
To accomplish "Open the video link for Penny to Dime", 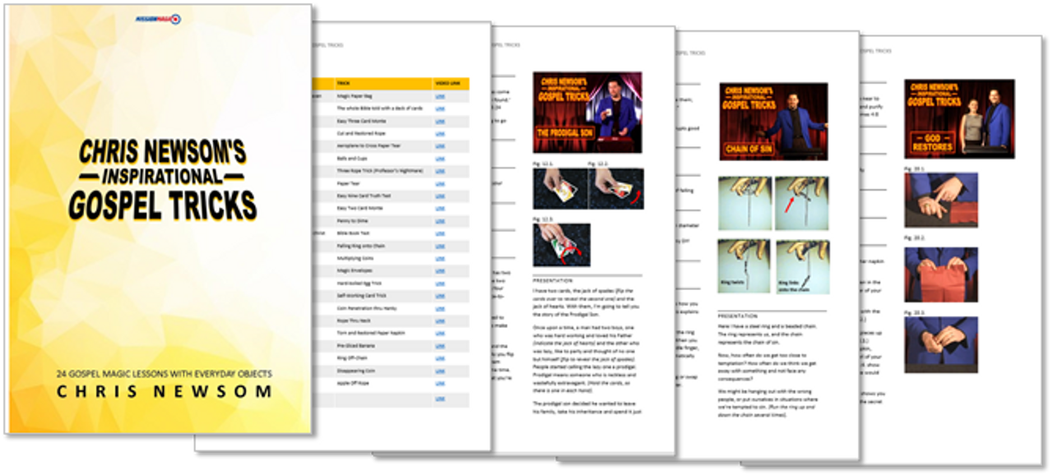I will point(440,221).
